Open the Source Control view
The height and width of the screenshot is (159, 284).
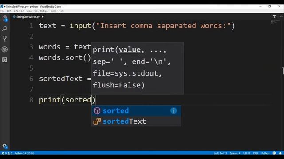[5, 39]
